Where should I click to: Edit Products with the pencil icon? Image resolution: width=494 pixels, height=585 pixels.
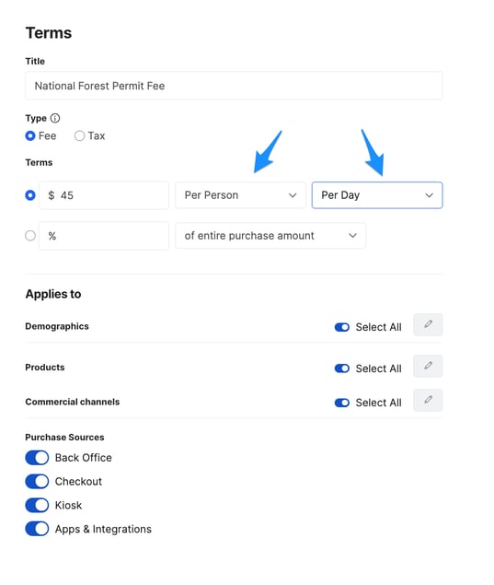point(428,366)
